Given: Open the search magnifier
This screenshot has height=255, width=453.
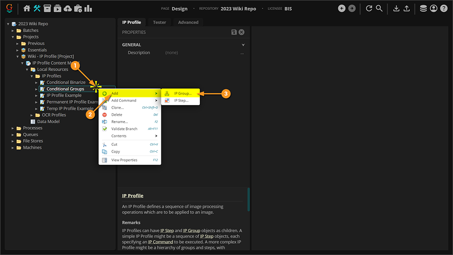Looking at the screenshot, I should coord(379,8).
